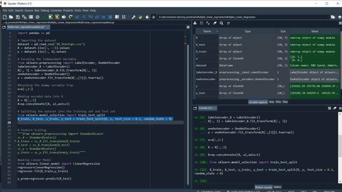Open the Edit menu
The width and height of the screenshot is (342, 192).
[x=11, y=10]
